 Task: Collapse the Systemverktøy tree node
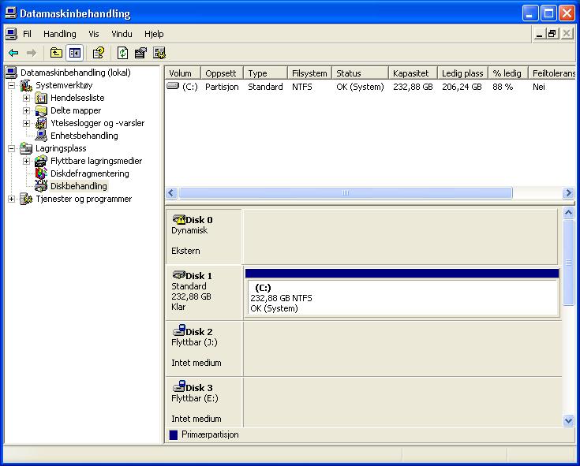12,85
